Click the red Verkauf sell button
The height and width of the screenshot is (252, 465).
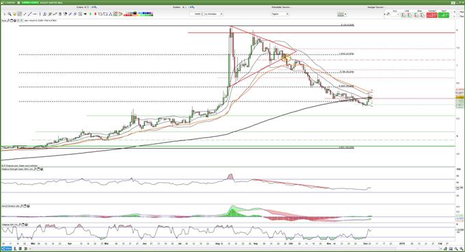click(x=431, y=15)
